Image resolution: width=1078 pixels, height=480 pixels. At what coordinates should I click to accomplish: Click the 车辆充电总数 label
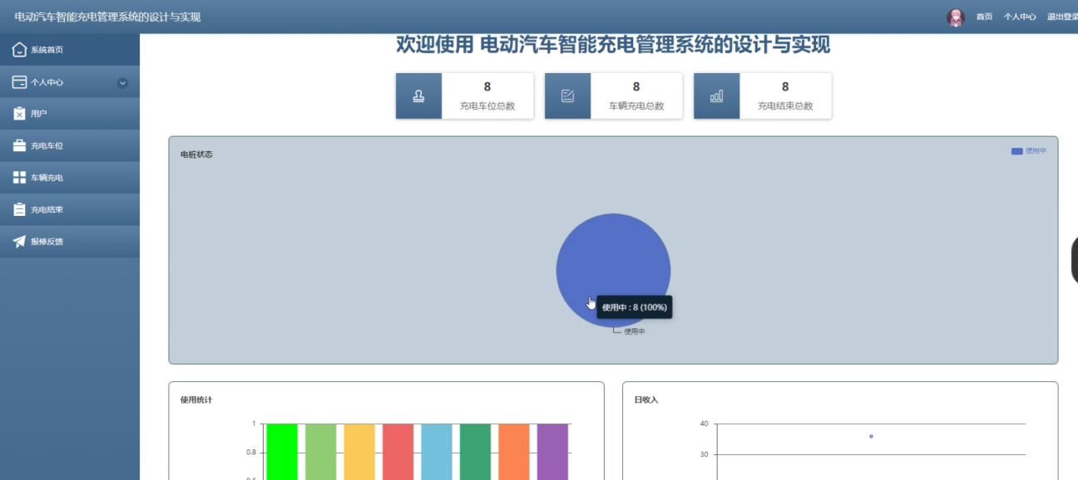click(636, 106)
